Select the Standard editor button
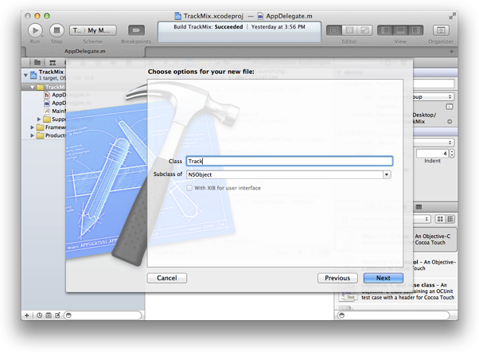The height and width of the screenshot is (352, 479). click(334, 30)
